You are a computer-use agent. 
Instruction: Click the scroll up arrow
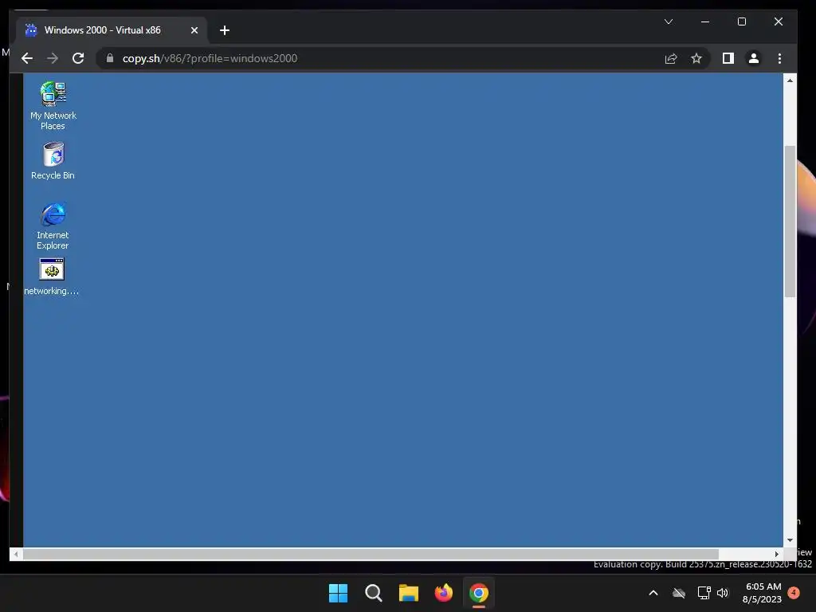(x=790, y=80)
